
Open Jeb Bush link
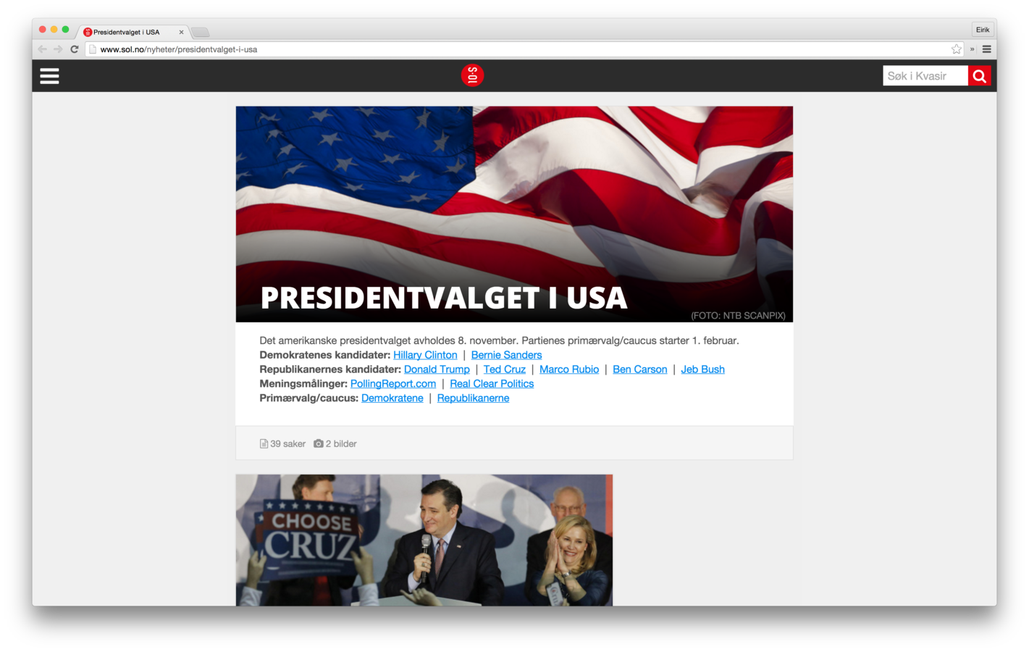coord(702,369)
